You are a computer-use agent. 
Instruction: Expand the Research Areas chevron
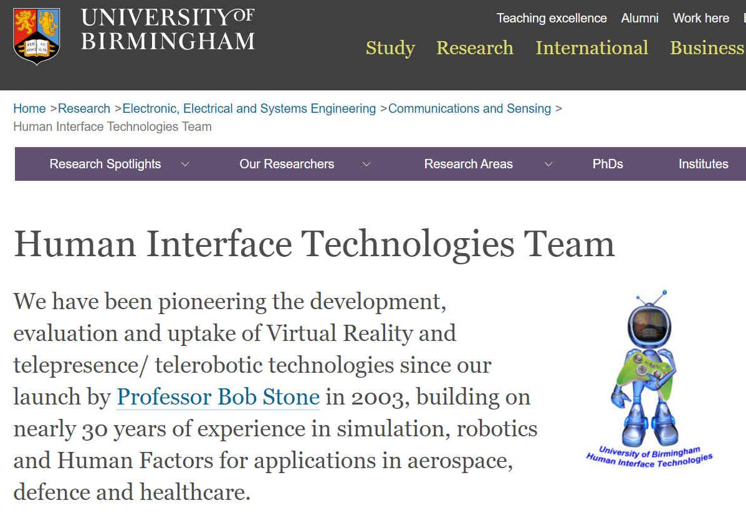tap(548, 164)
